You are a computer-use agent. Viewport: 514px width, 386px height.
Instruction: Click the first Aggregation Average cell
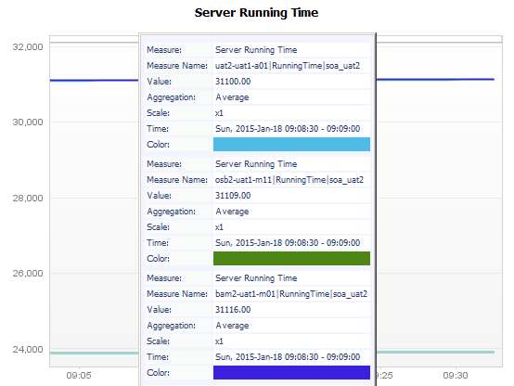click(291, 97)
